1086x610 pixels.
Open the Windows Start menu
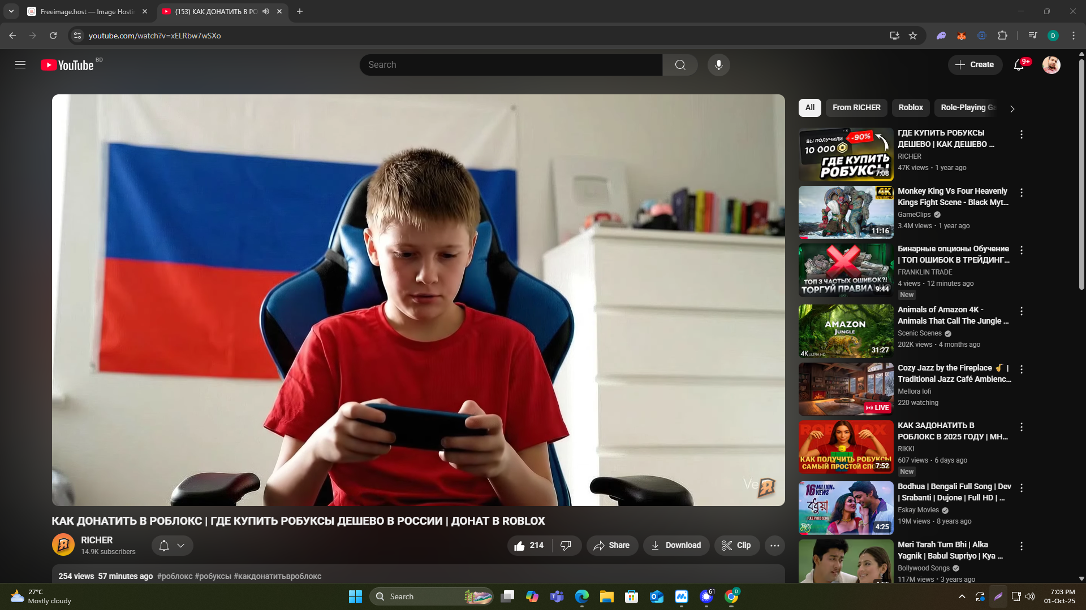pos(355,596)
